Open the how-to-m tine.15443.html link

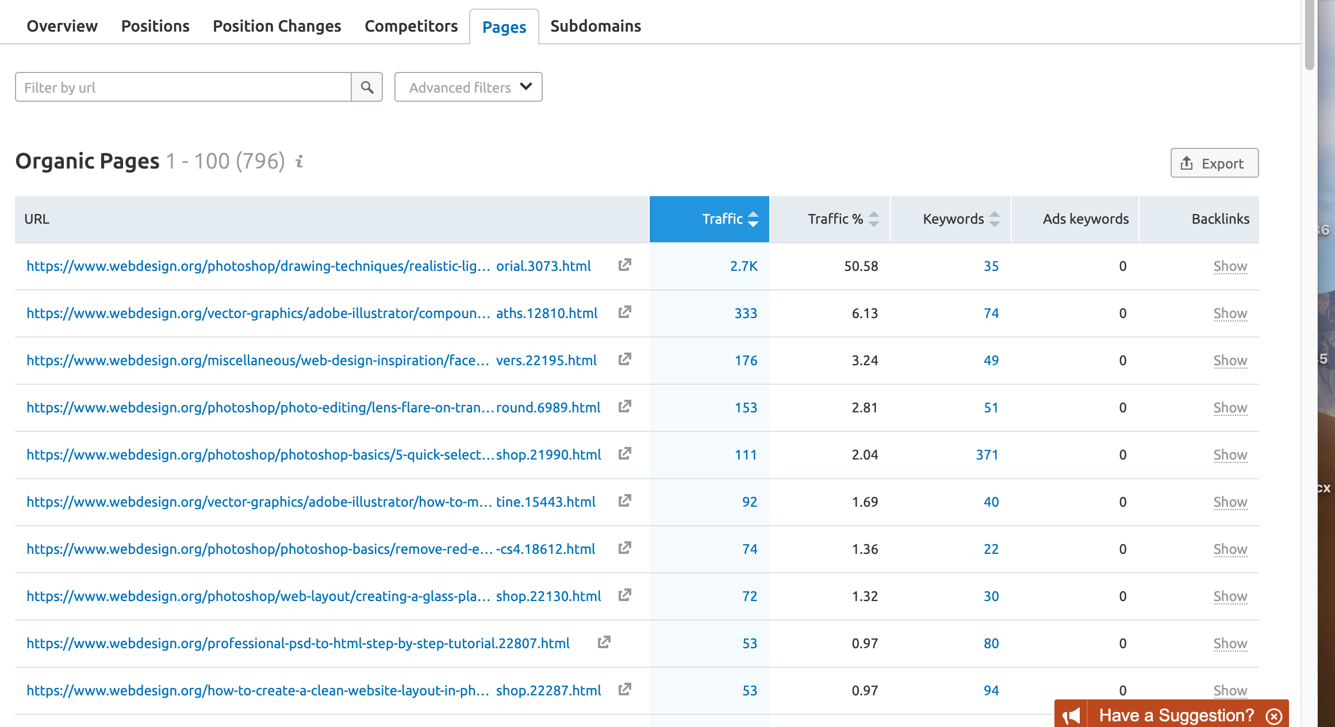[x=311, y=502]
